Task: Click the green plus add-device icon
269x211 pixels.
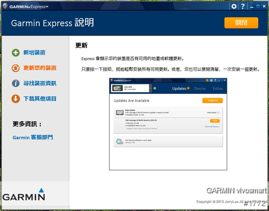Action: point(16,53)
